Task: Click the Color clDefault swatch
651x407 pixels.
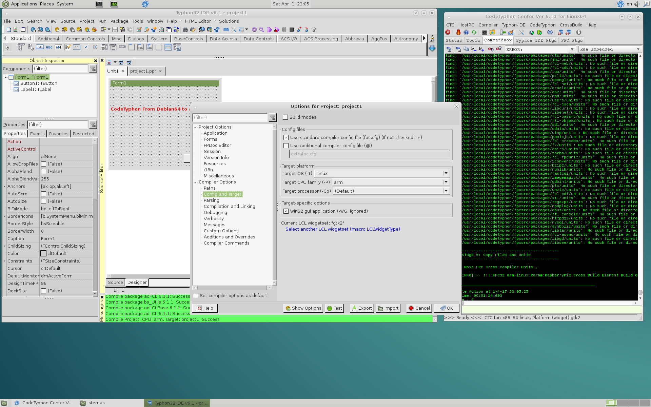Action: 43,253
